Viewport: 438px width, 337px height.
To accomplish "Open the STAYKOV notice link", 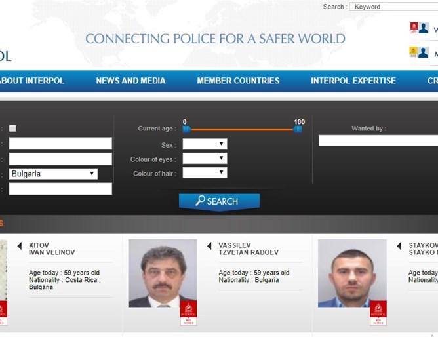I will (x=423, y=248).
